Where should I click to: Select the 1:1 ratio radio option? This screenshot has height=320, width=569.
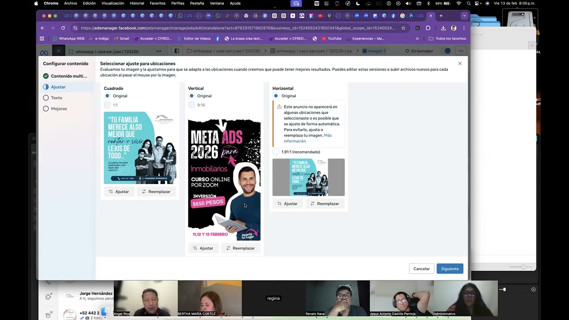point(107,105)
